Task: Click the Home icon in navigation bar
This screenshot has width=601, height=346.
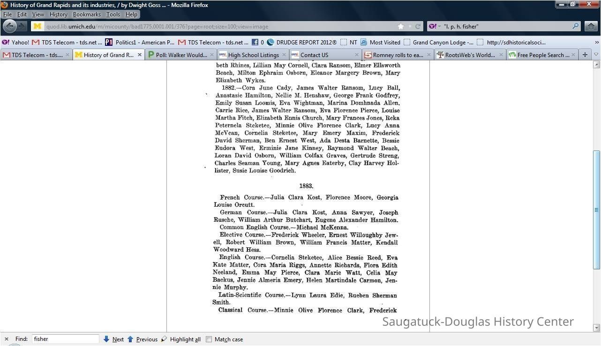Action: pos(592,27)
